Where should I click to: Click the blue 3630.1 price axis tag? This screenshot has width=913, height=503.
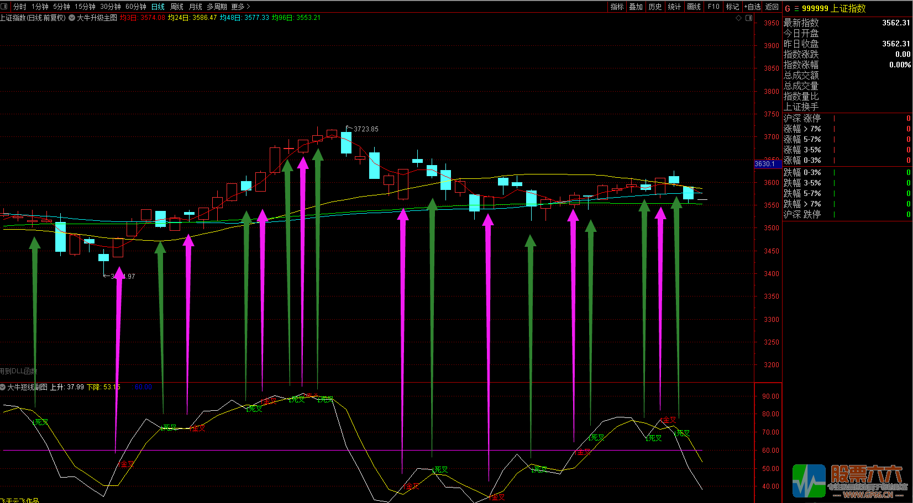765,164
